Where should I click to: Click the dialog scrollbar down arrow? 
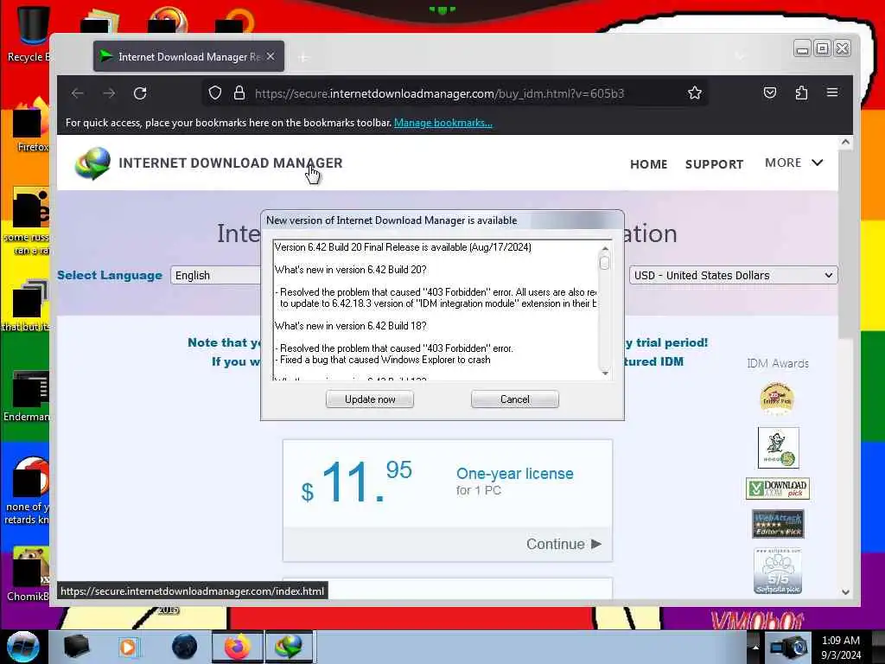coord(605,373)
